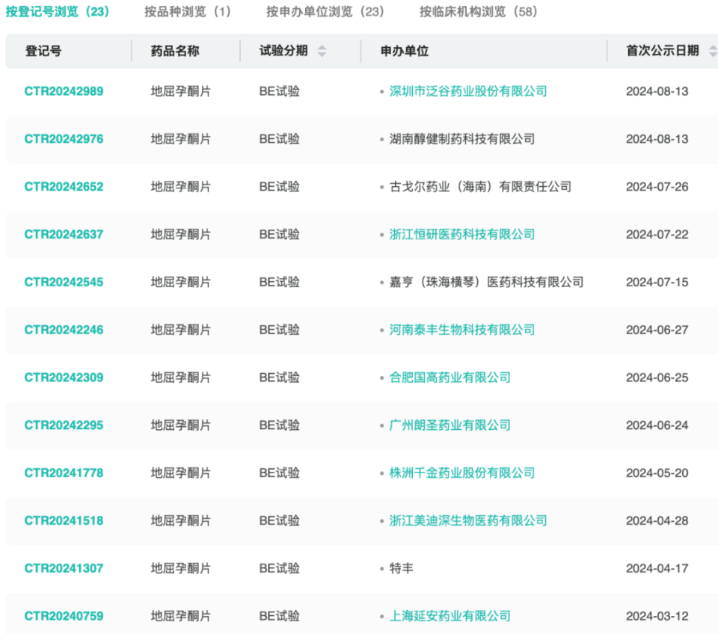Screen dimensions: 718x634
Task: Open sponsor 广州朗圣药业有限公司
Action: tap(449, 425)
